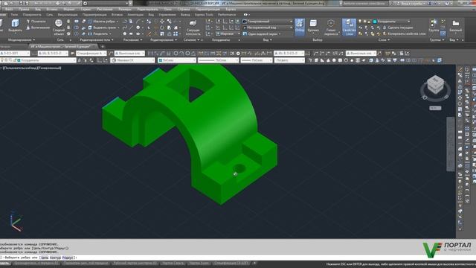Toggle layer lock icon in ribbon layer list

click(370, 22)
